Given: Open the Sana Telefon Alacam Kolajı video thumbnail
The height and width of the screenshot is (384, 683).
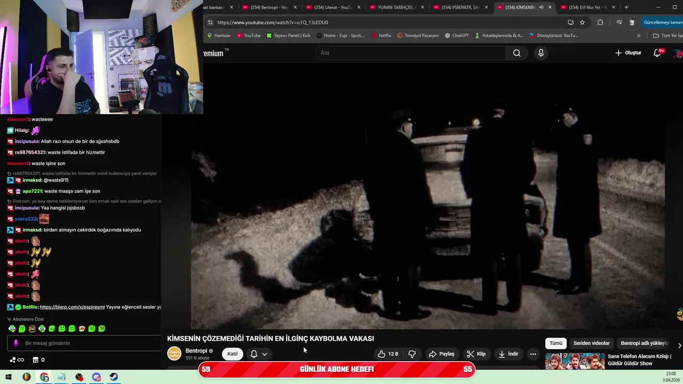Looking at the screenshot, I should (575, 361).
